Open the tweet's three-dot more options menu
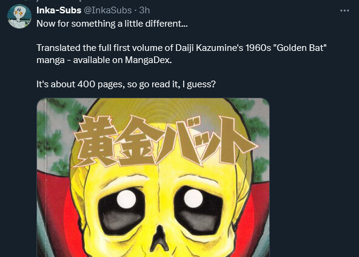 pos(344,10)
